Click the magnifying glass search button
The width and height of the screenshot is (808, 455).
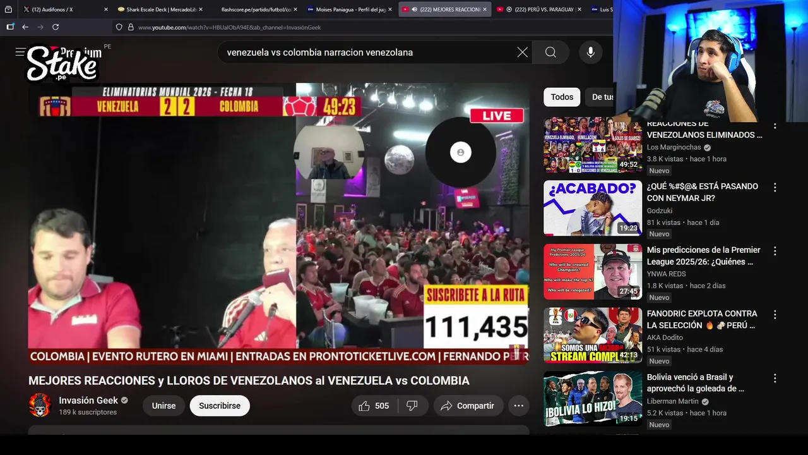click(x=550, y=52)
